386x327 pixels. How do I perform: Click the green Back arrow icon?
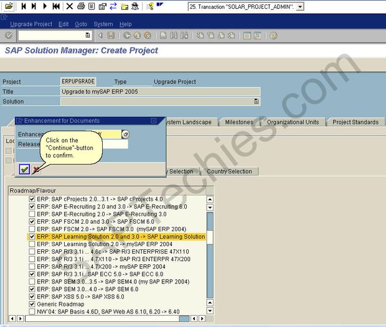coord(127,35)
